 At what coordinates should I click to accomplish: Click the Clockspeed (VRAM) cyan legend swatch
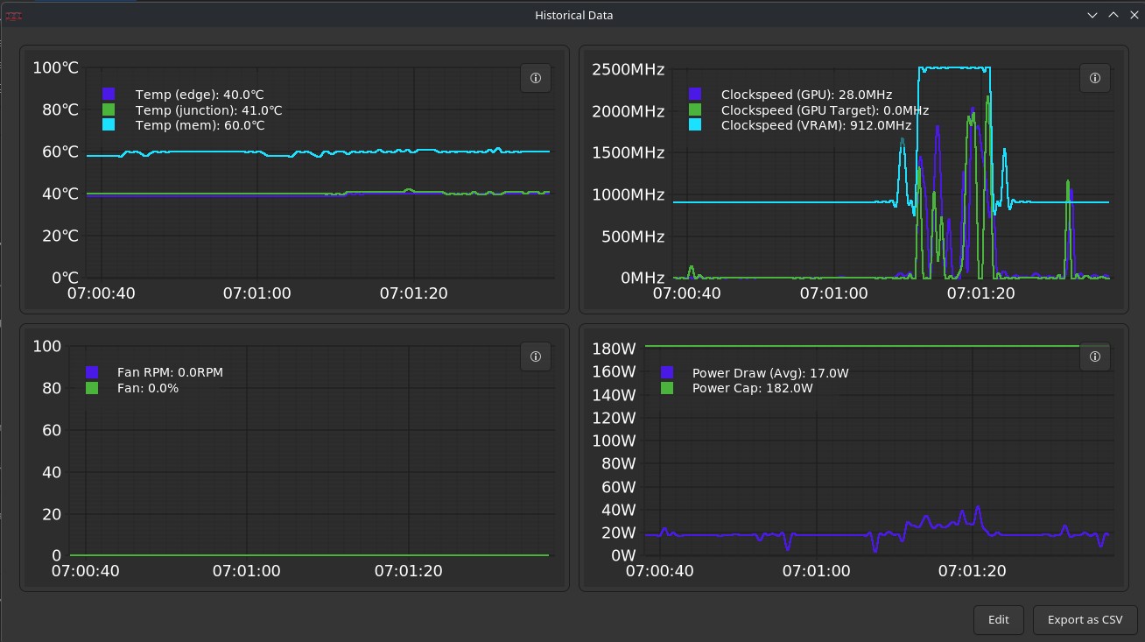point(695,125)
